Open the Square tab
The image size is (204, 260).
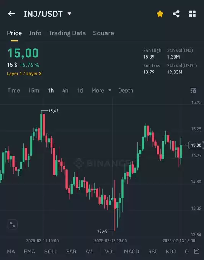(103, 33)
